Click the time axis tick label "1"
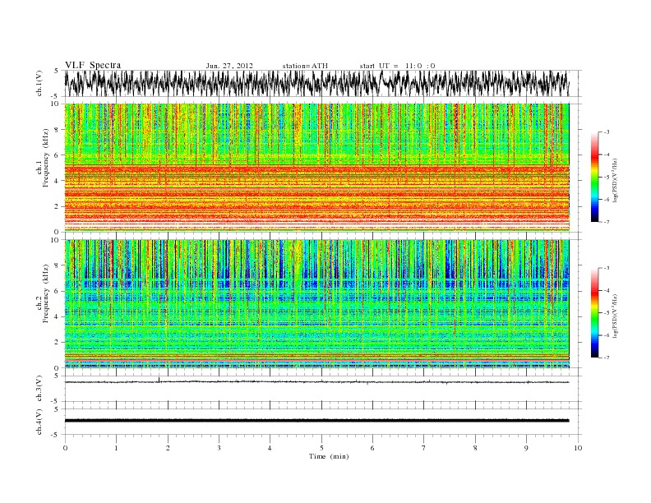651x503 pixels. click(116, 448)
